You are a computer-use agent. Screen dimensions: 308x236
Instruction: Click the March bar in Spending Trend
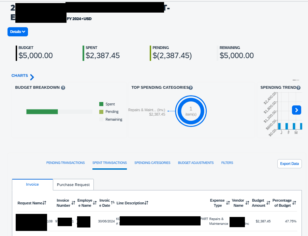coord(294,126)
